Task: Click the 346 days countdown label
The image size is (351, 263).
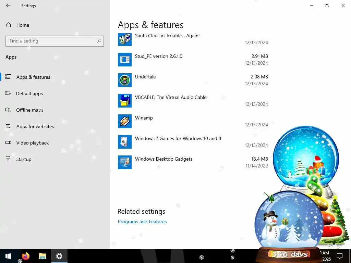Action: click(x=290, y=254)
